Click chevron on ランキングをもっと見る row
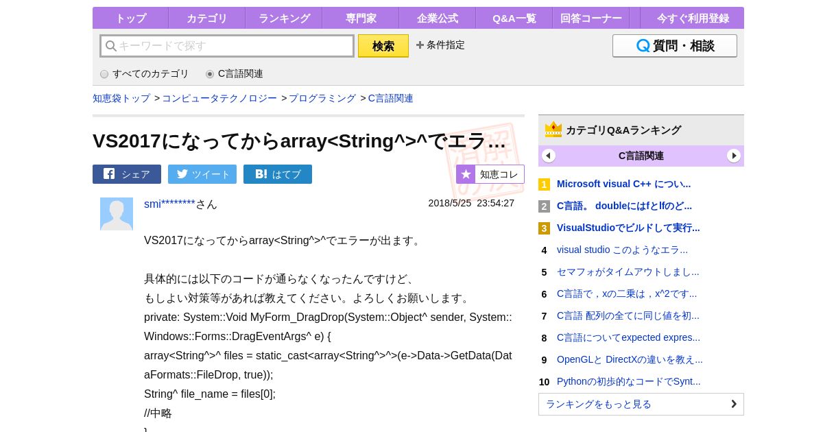Viewport: 823px width, 432px height. coord(734,404)
